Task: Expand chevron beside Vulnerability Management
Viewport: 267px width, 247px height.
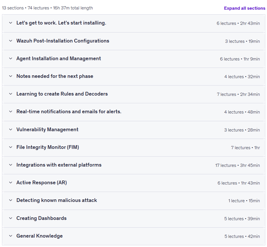Action: (11, 129)
